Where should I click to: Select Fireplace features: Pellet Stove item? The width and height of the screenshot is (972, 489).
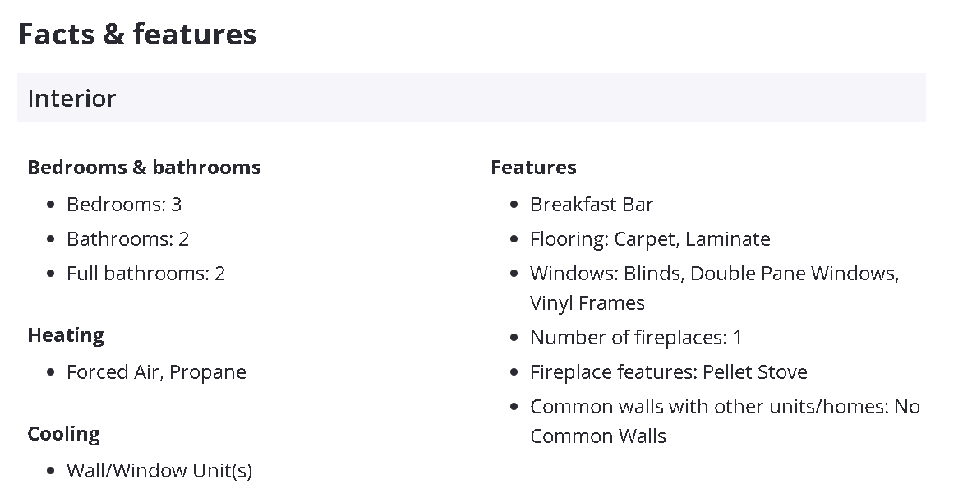pyautogui.click(x=668, y=372)
